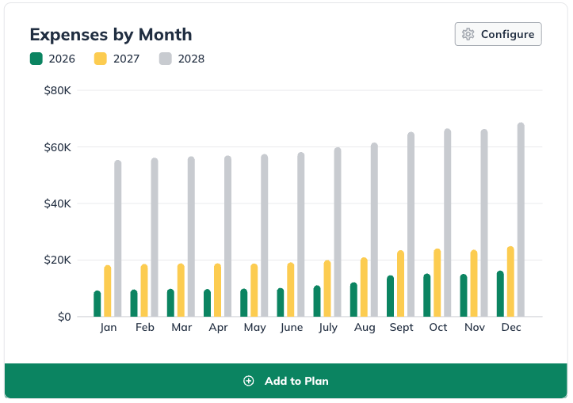Select the gray 2028 bar for June
573x403 pixels.
tap(300, 234)
